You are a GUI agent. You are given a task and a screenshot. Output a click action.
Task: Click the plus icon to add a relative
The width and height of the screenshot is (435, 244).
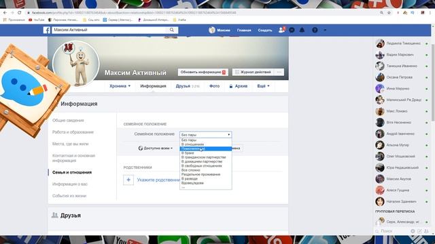coord(128,180)
